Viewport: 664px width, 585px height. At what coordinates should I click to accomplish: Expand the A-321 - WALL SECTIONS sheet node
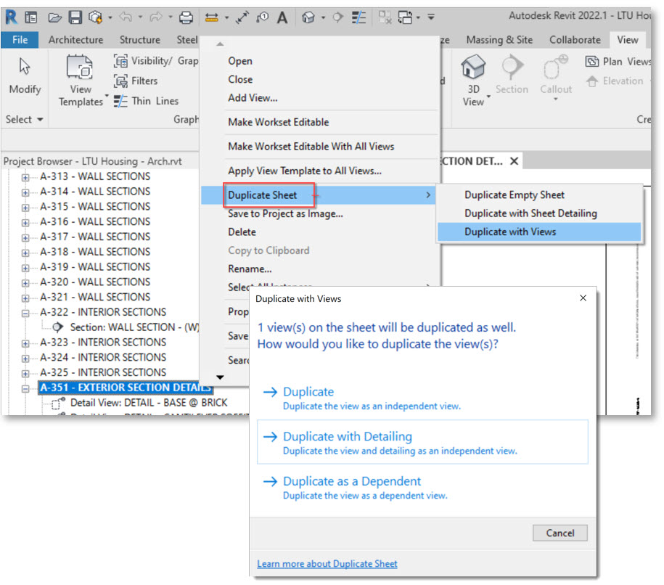coord(25,298)
